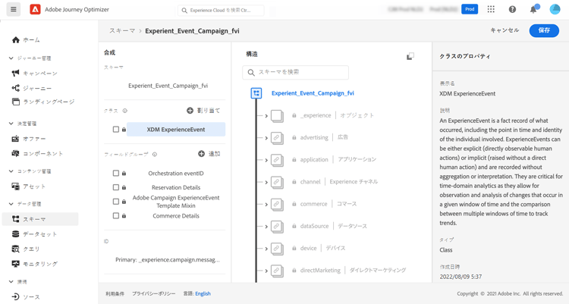Expand the advertising field node
Image resolution: width=569 pixels, height=304 pixels.
[266, 138]
